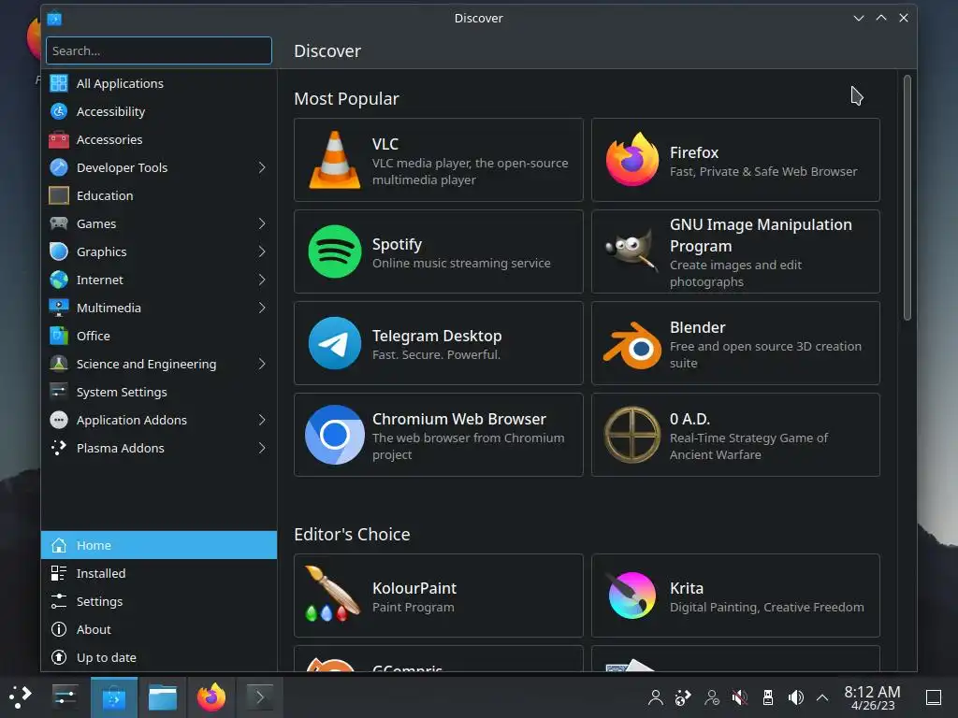
Task: Launch Firefox from the taskbar
Action: pos(211,697)
